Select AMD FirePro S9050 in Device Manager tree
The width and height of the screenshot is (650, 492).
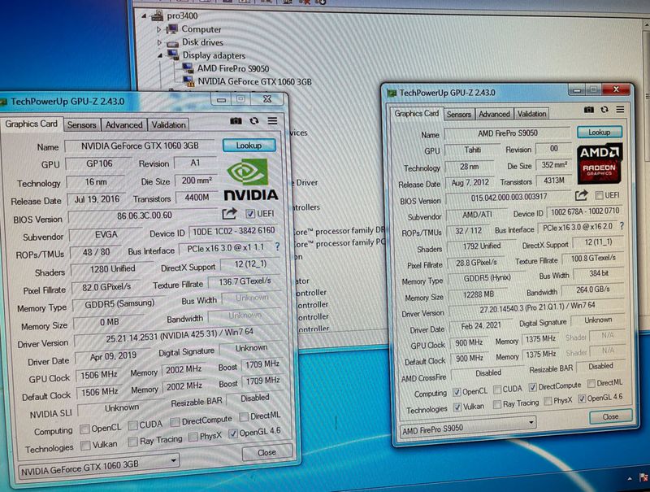click(x=233, y=68)
